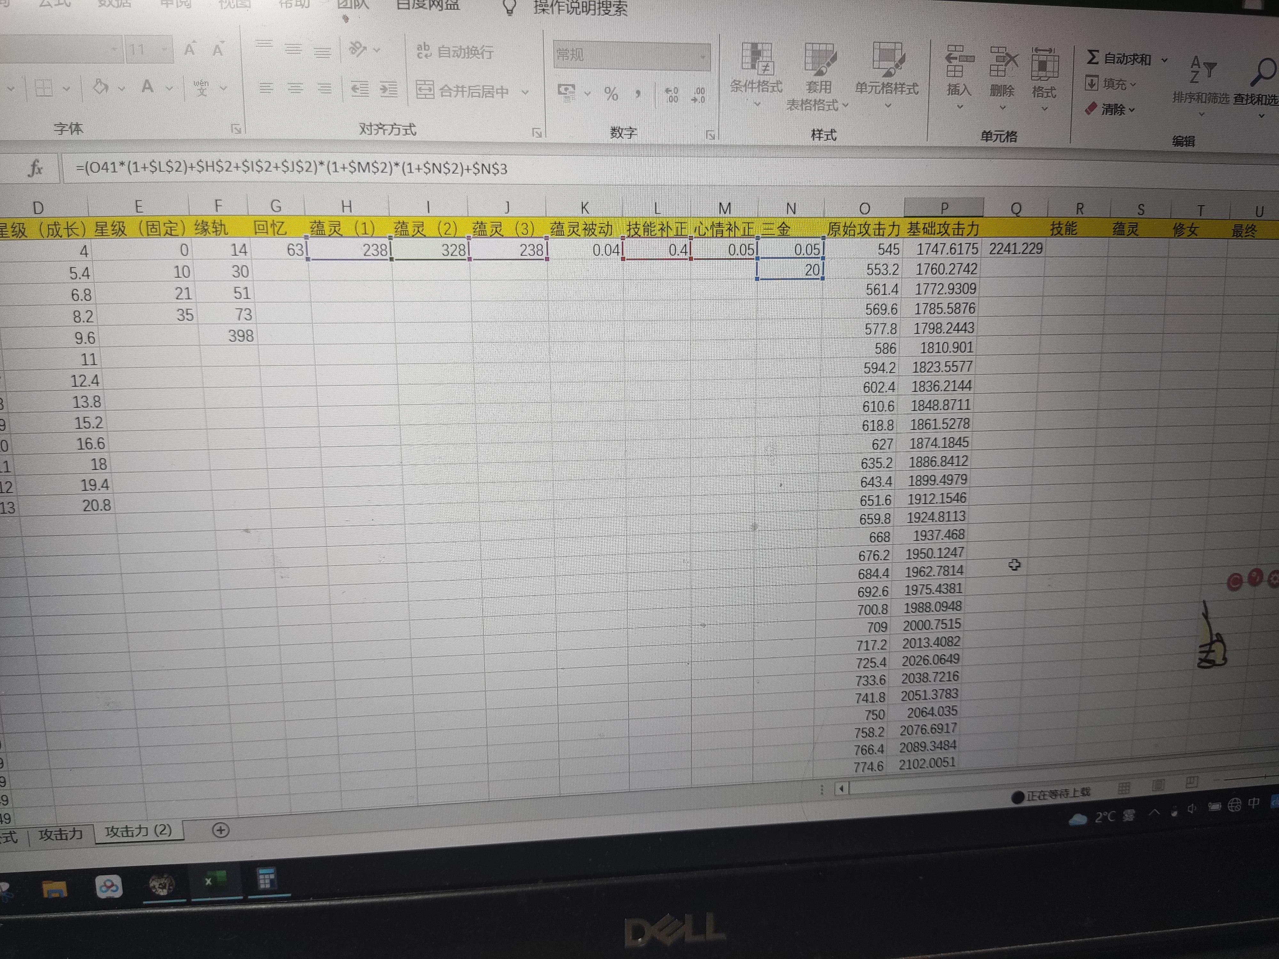Click the font color A icon
The width and height of the screenshot is (1279, 959).
tap(147, 87)
